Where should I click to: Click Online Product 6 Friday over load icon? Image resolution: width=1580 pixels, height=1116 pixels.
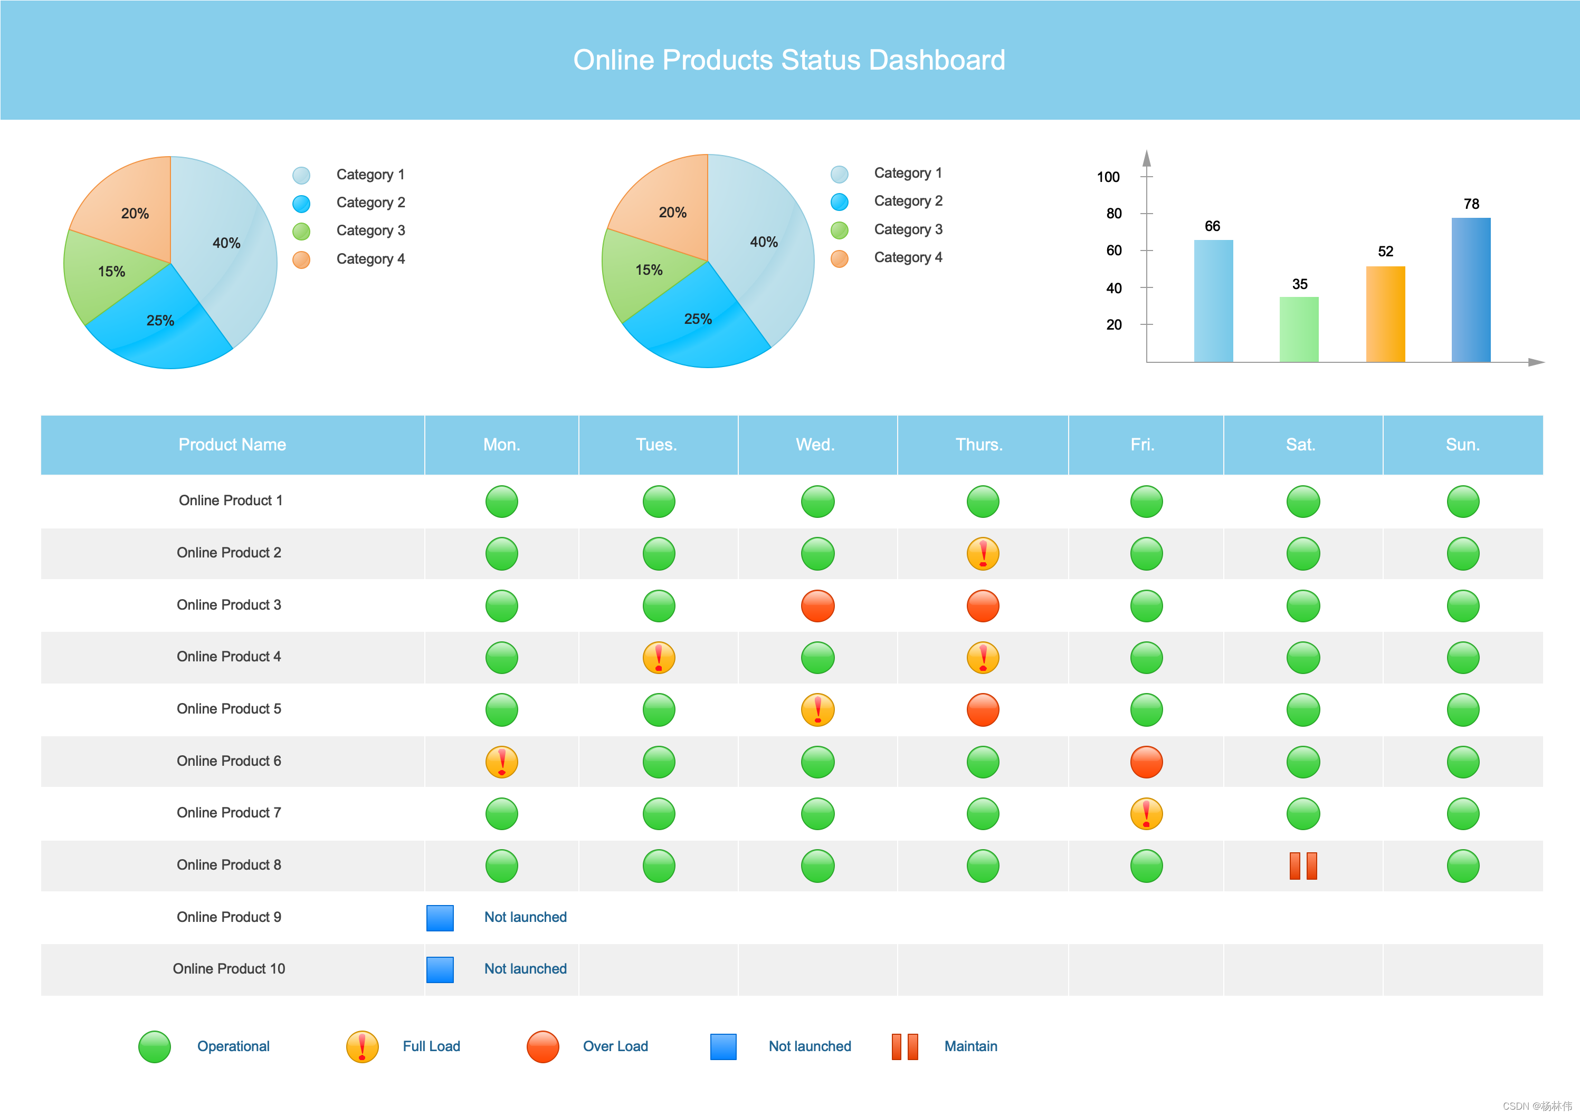(x=1146, y=762)
